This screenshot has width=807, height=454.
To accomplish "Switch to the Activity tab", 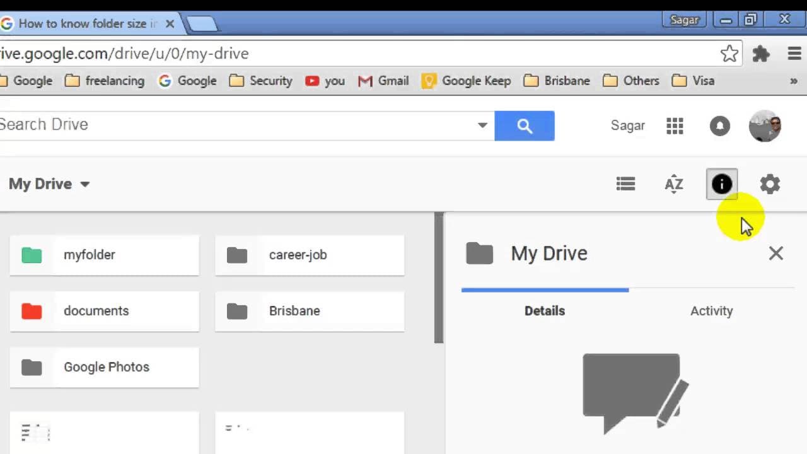I will tap(711, 311).
